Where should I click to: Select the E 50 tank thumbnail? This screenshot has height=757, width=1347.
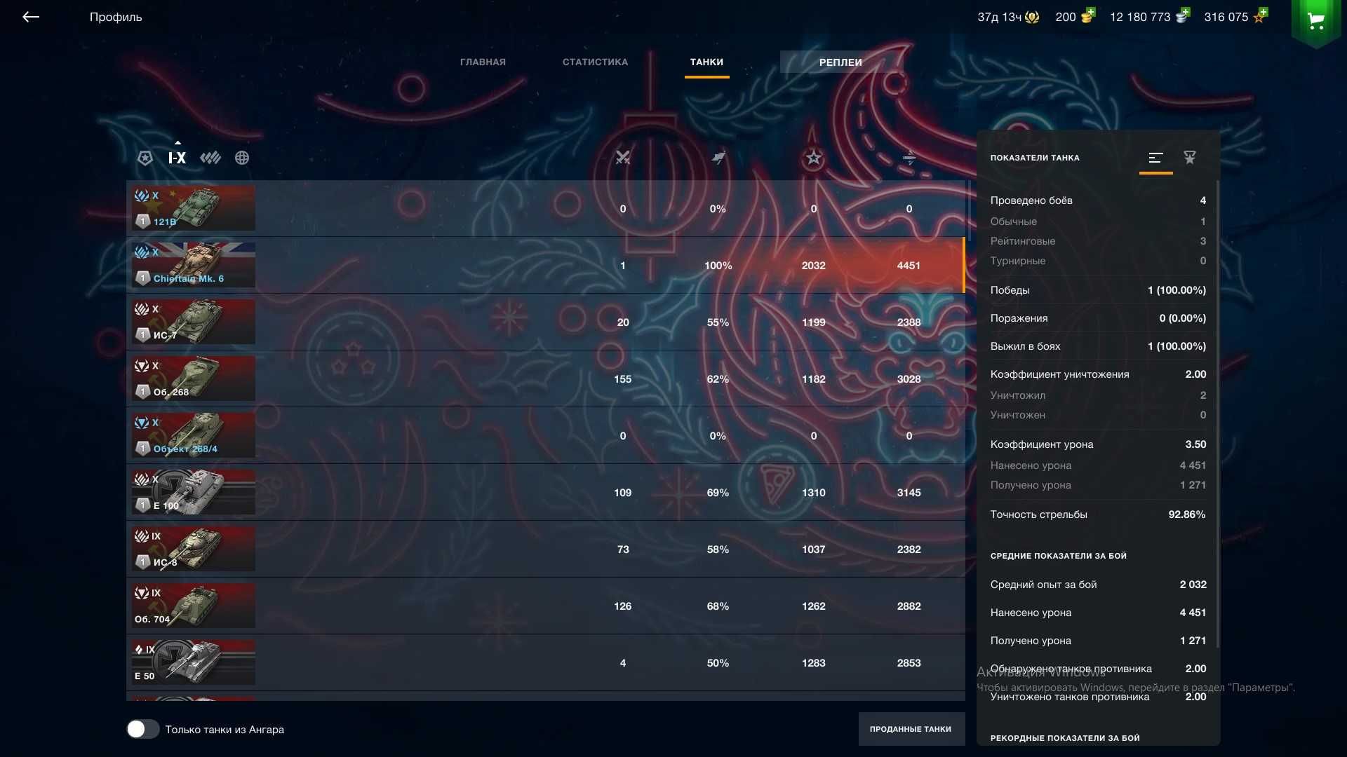[x=194, y=662]
